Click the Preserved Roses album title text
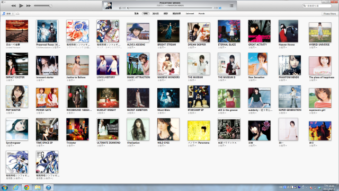 click(48, 45)
